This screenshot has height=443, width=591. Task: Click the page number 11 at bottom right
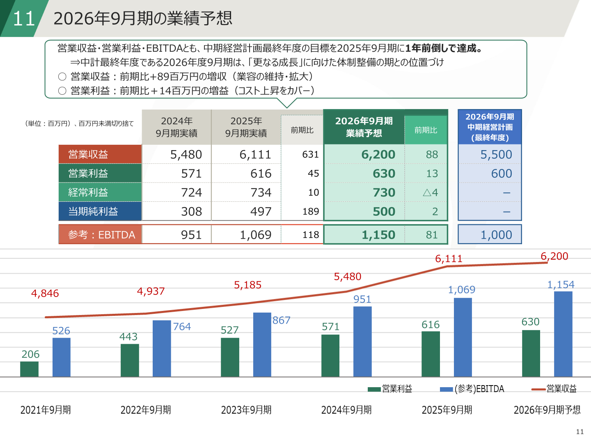pyautogui.click(x=580, y=432)
